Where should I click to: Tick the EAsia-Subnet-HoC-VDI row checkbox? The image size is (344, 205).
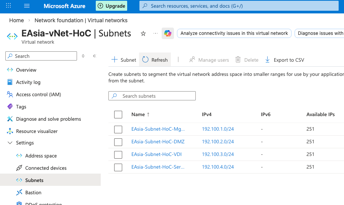(x=118, y=154)
